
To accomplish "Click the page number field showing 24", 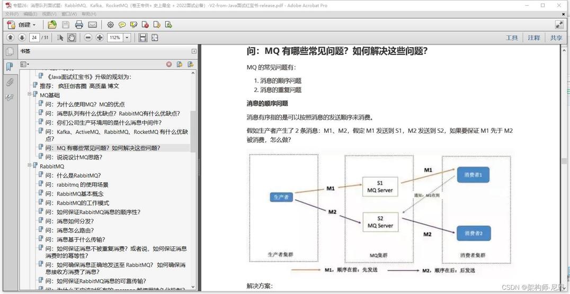I will [34, 38].
